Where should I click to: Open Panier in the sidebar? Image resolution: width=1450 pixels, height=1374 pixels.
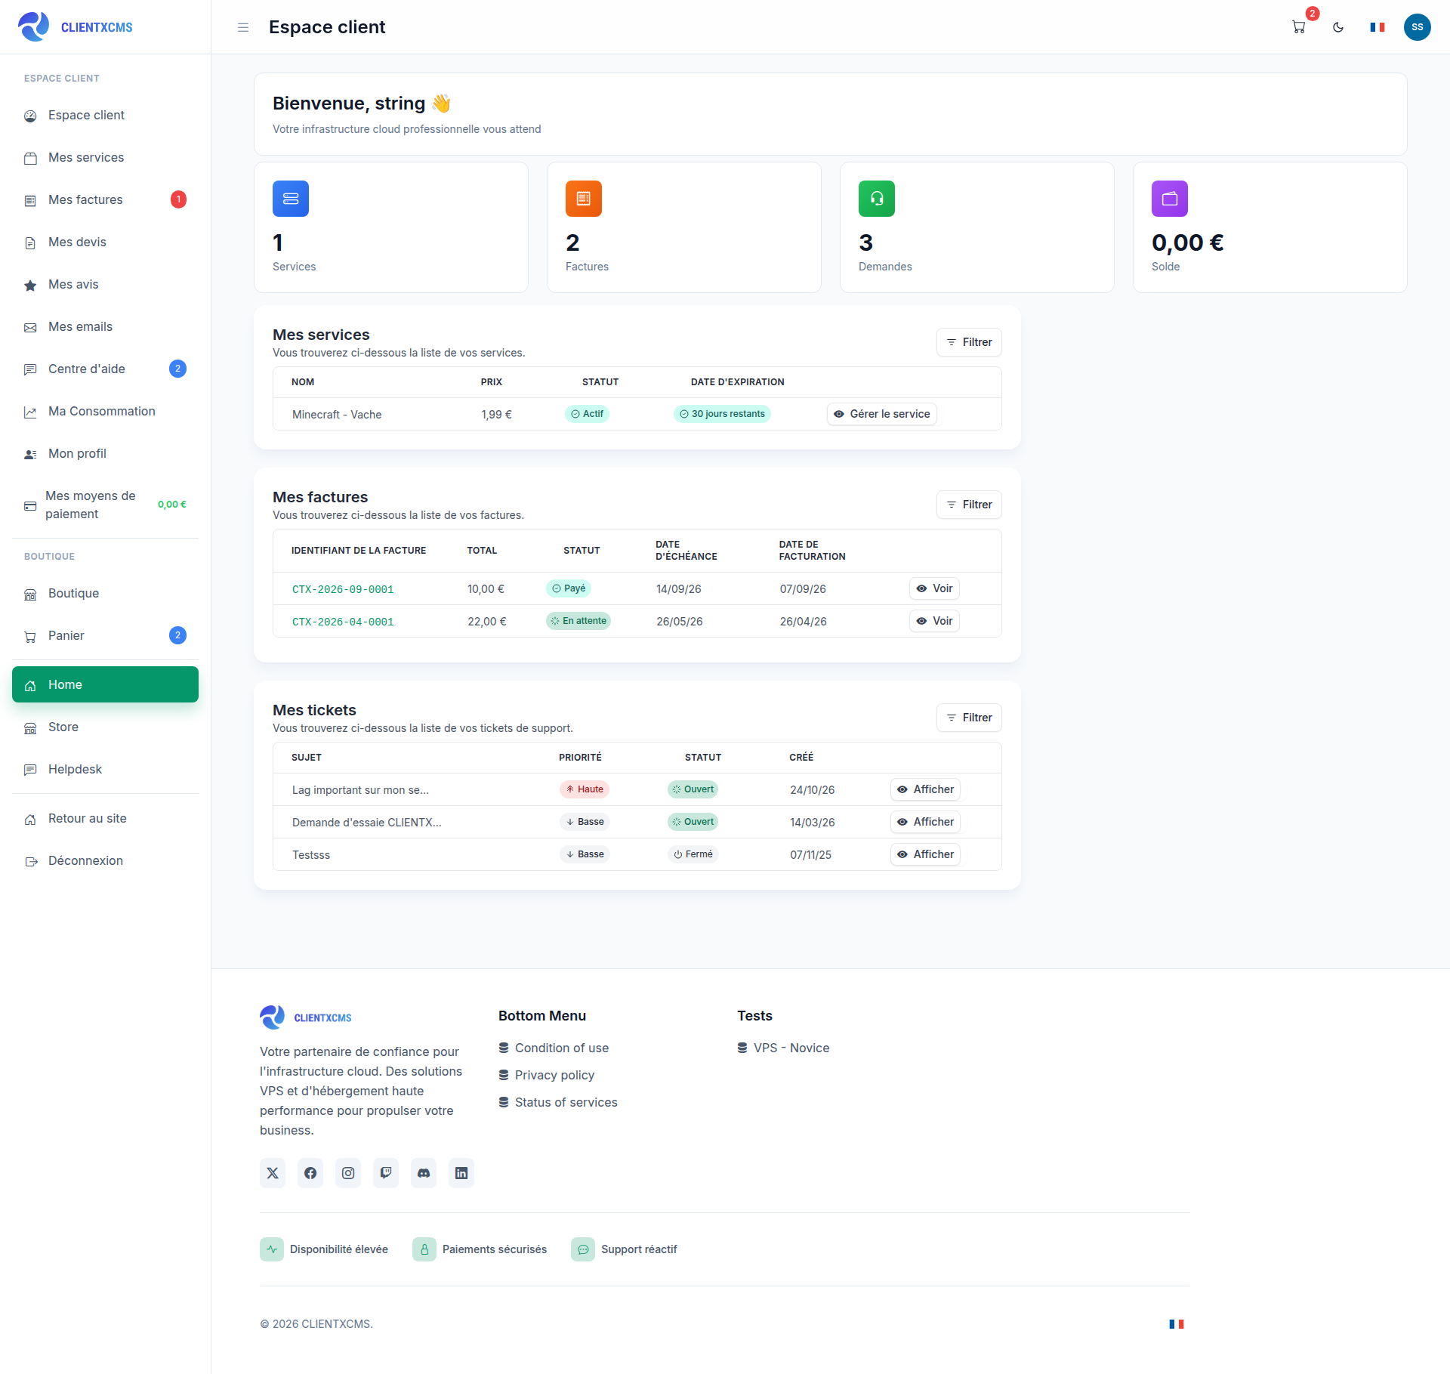tap(105, 635)
